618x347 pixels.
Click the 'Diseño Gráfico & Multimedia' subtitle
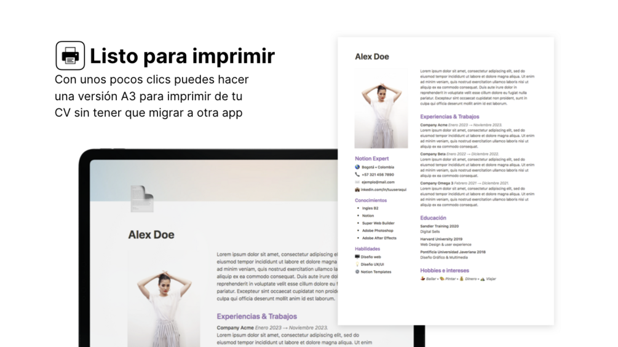pyautogui.click(x=444, y=257)
